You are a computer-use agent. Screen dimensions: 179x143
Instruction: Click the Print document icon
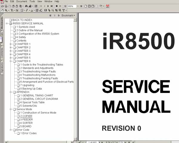point(13,6)
